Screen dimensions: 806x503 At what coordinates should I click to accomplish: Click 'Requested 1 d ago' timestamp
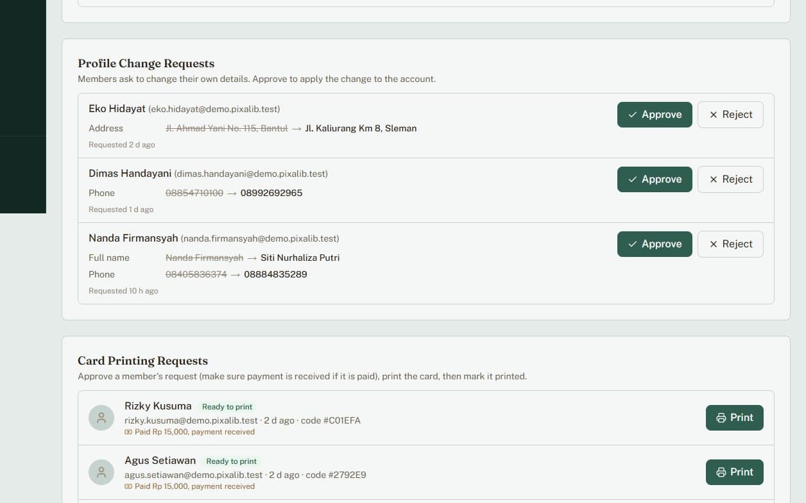(121, 210)
